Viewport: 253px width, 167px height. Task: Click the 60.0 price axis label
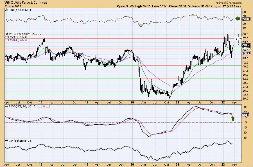245,34
